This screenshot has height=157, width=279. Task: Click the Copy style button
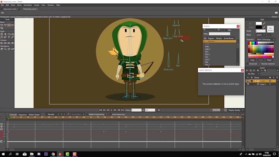tap(252, 60)
